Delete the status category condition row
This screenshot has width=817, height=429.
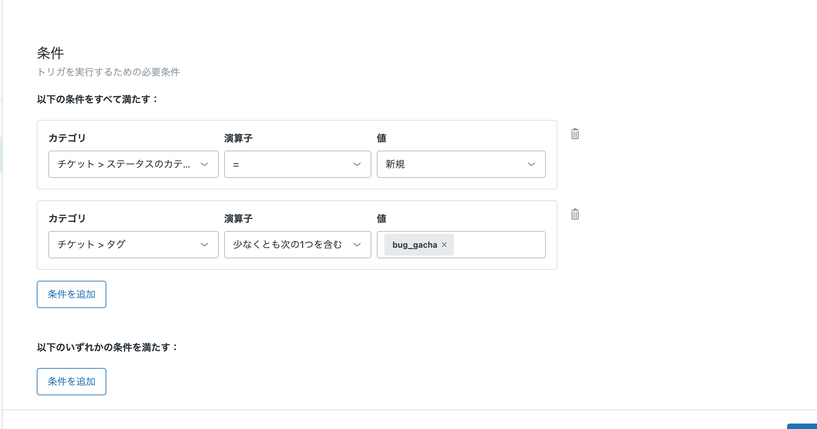click(575, 134)
